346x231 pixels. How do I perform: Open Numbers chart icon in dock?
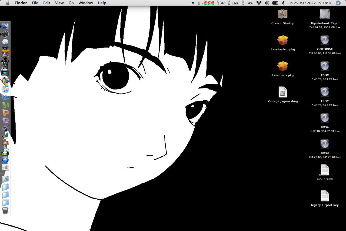point(5,136)
